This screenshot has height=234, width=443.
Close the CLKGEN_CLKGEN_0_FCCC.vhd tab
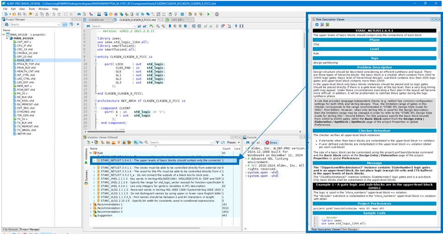(x=163, y=20)
